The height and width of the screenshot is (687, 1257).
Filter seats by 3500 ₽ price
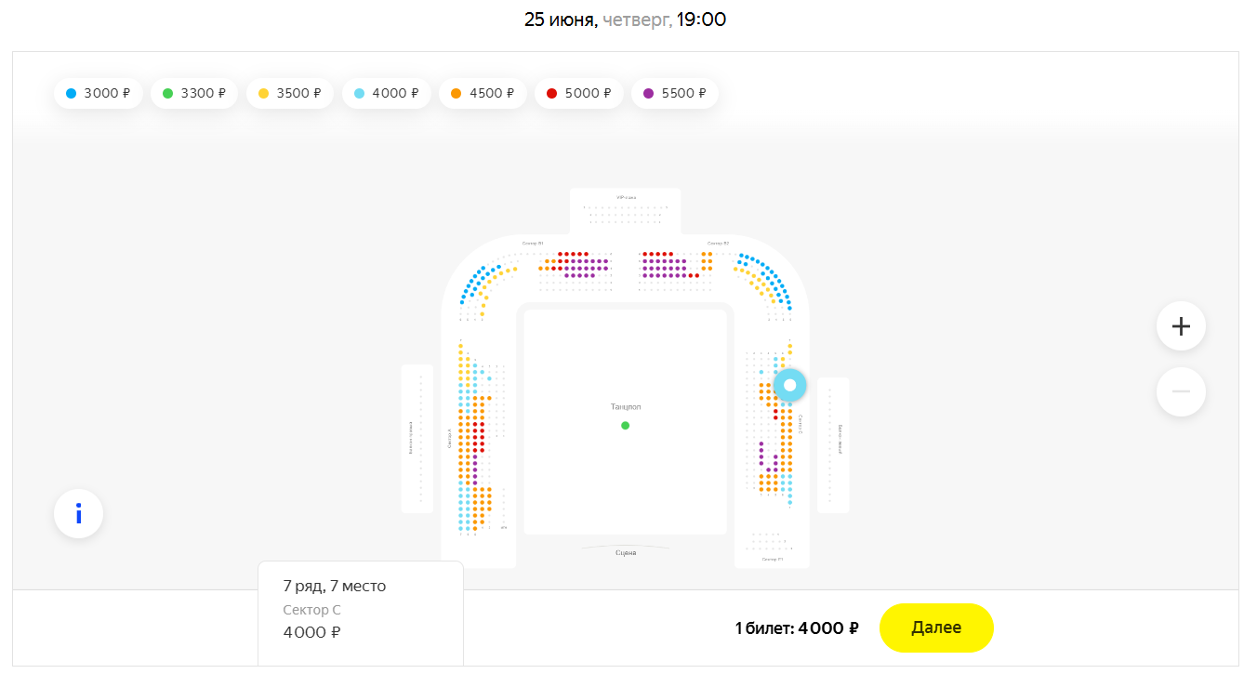click(290, 93)
